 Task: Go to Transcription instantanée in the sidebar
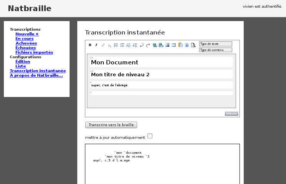pos(38,71)
